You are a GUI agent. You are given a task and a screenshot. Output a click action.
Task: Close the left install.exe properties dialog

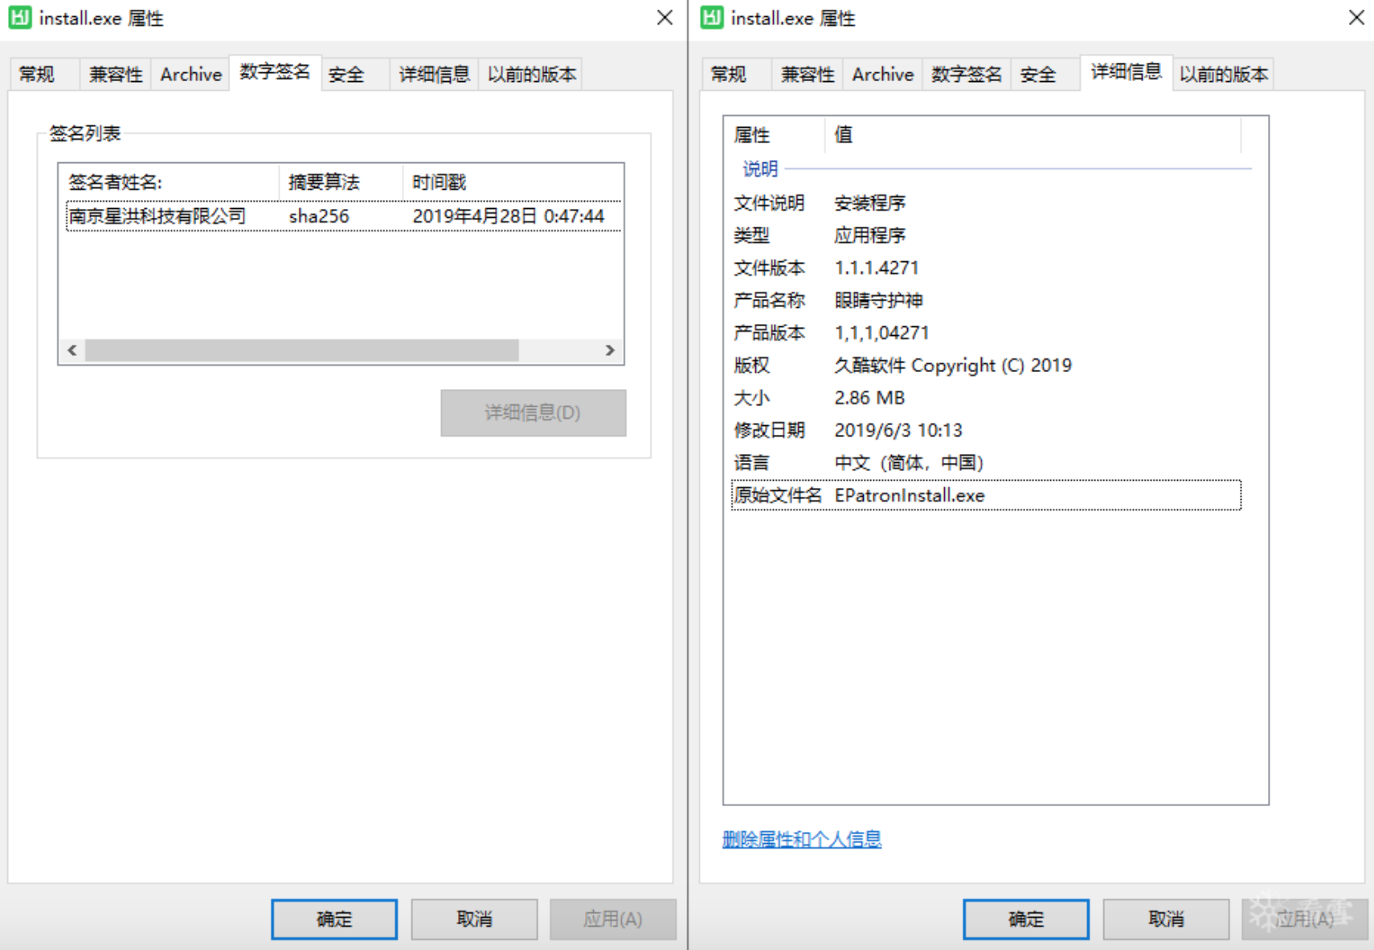click(x=665, y=18)
